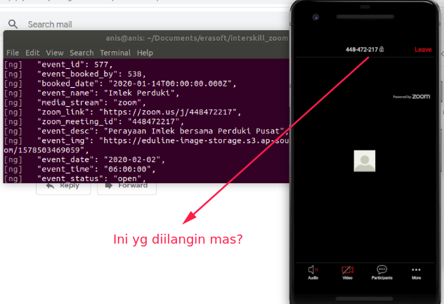
Task: Click the Forward button in Gmail
Action: click(x=126, y=188)
